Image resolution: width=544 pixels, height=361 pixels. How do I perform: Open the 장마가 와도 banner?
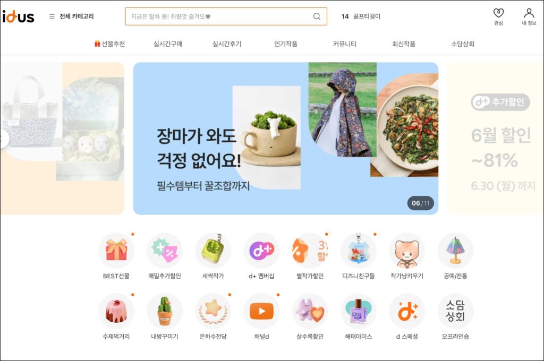tap(285, 139)
